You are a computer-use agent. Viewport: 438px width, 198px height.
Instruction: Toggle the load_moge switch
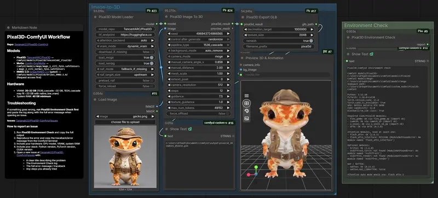point(152,57)
